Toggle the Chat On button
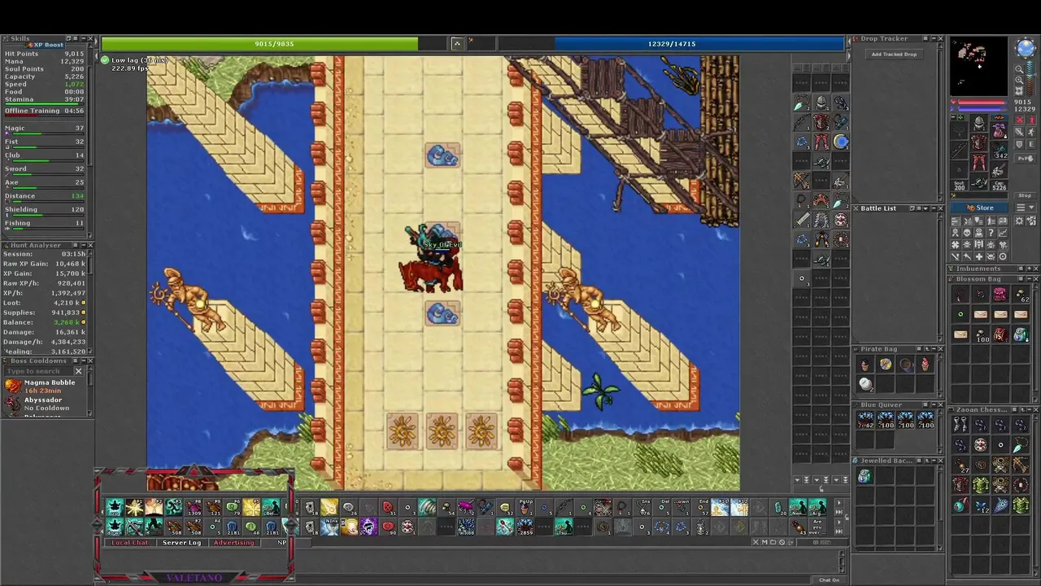 coord(829,580)
